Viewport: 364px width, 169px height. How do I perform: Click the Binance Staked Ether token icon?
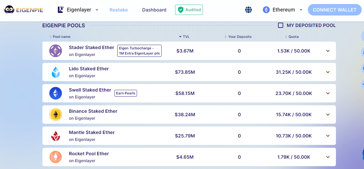click(56, 114)
